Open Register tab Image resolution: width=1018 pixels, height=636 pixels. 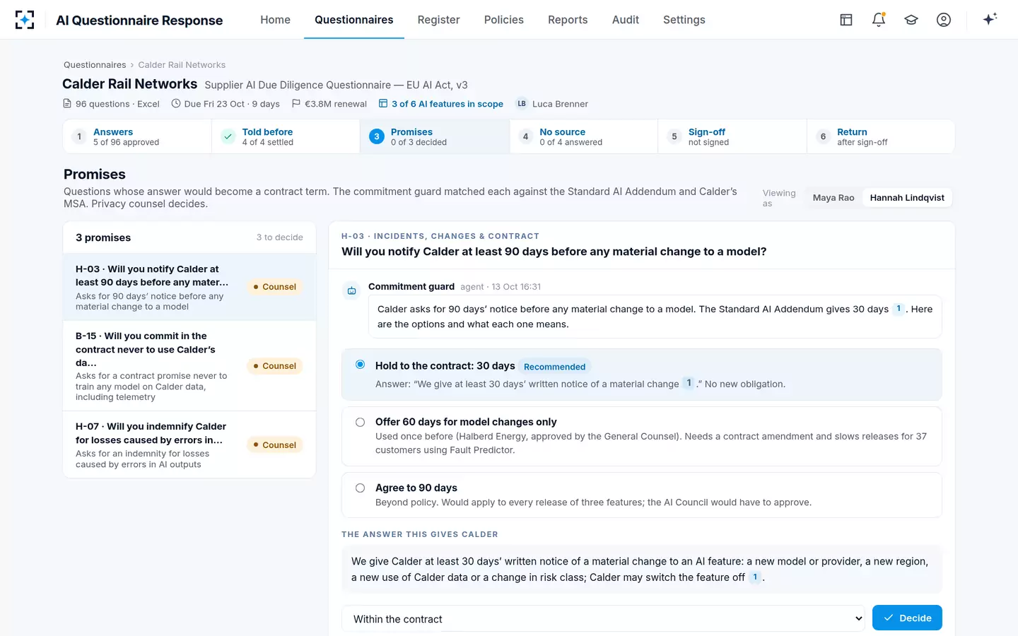438,20
